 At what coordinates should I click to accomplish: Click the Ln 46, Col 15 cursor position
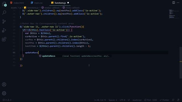click(x=100, y=100)
